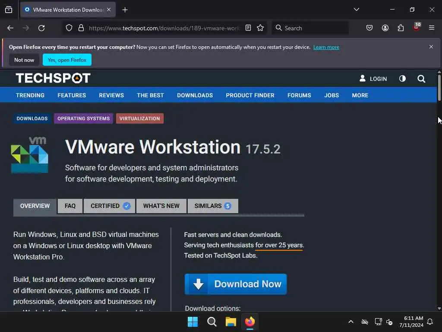Click the network tray icon
The width and height of the screenshot is (442, 332).
378,322
